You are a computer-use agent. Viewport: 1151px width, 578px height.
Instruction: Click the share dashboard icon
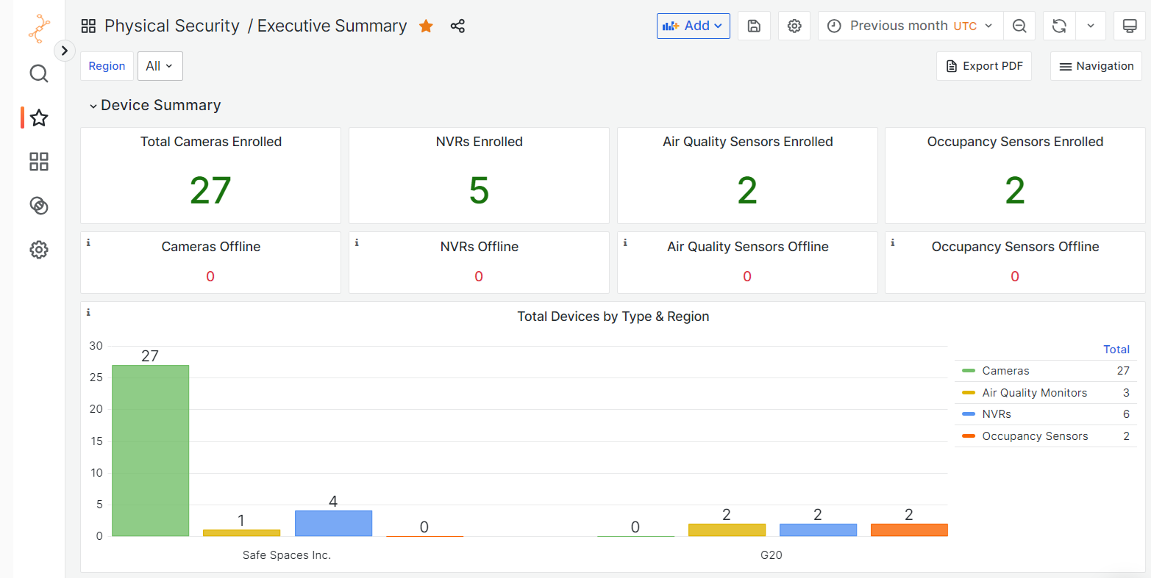tap(457, 26)
